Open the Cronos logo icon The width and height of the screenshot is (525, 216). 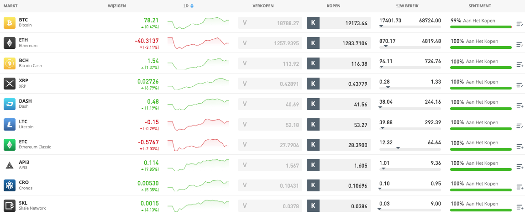pyautogui.click(x=10, y=185)
